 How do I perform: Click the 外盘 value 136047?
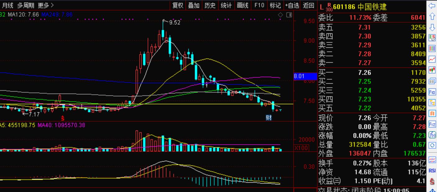(x=360, y=153)
